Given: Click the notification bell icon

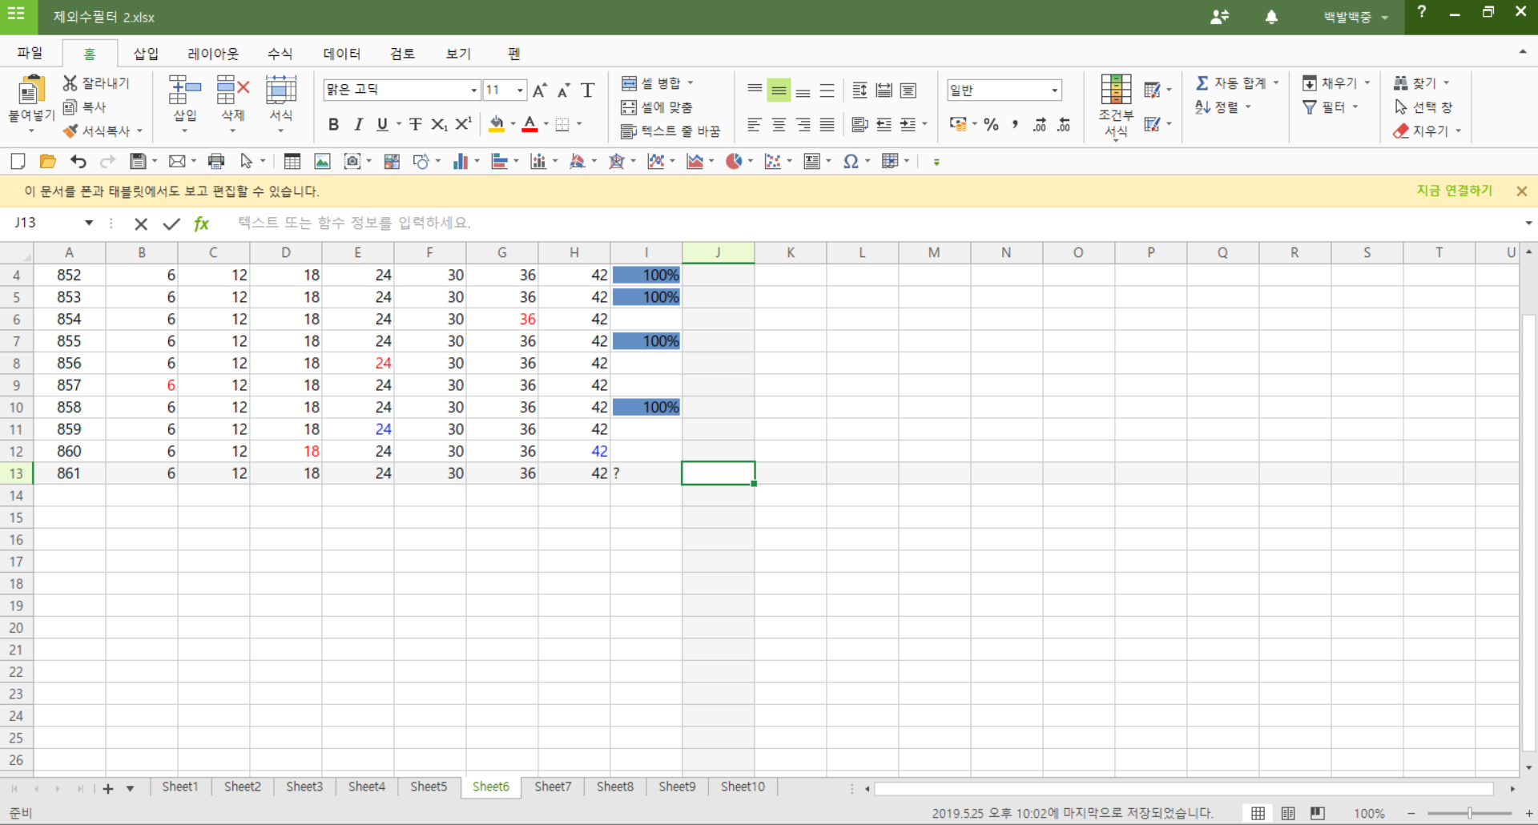Looking at the screenshot, I should [x=1271, y=17].
